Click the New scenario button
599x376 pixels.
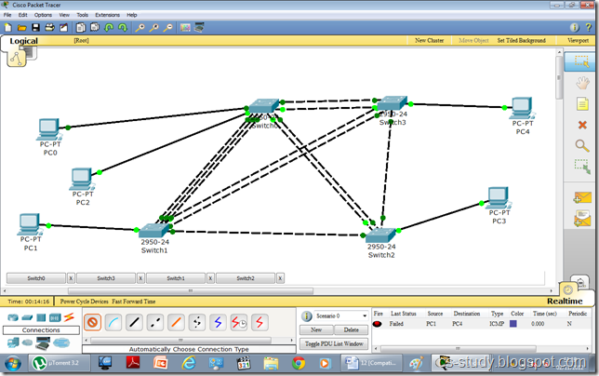tap(316, 329)
